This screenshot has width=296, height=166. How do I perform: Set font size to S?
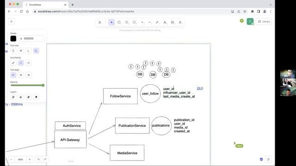point(13,51)
